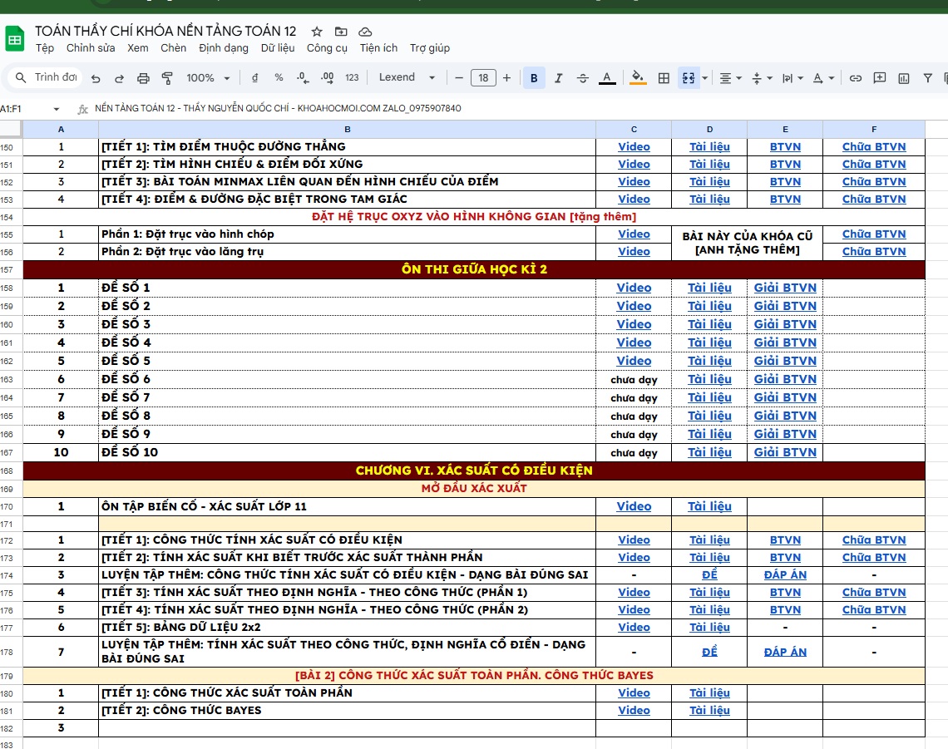The width and height of the screenshot is (948, 749).
Task: Open the text rotation dropdown
Action: [x=823, y=78]
